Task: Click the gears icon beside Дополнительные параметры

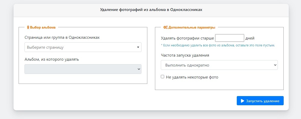Action: (165, 27)
